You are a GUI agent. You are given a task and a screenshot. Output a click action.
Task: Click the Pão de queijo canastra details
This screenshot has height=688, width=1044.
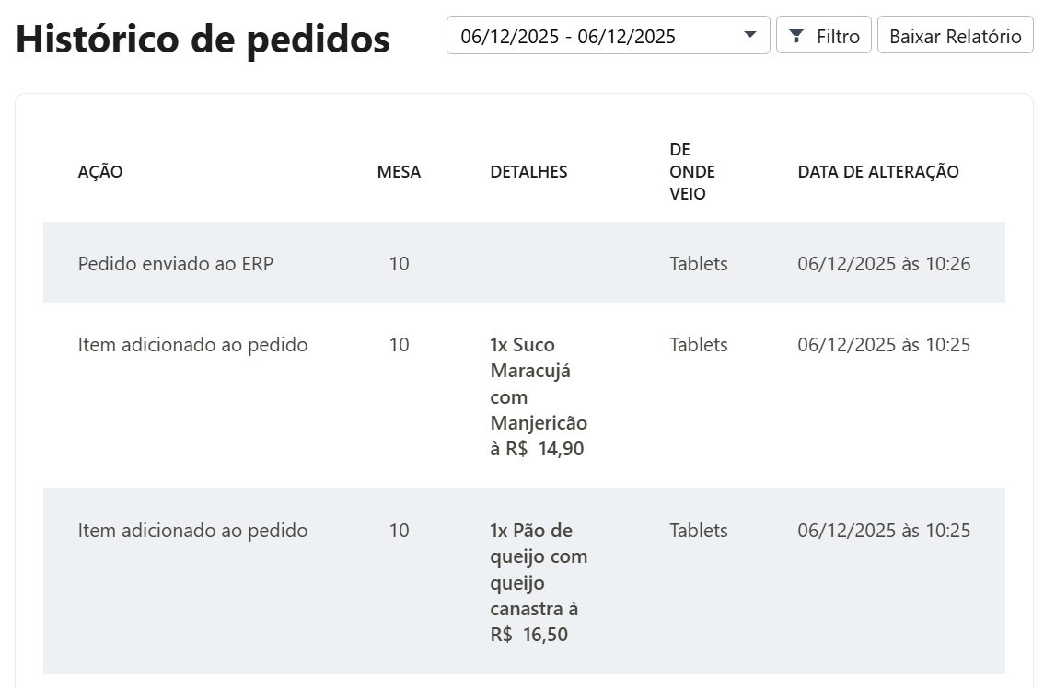[539, 582]
